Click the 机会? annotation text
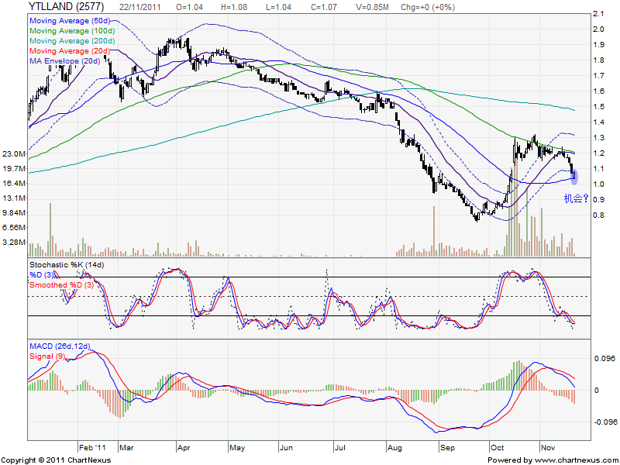 pos(577,198)
